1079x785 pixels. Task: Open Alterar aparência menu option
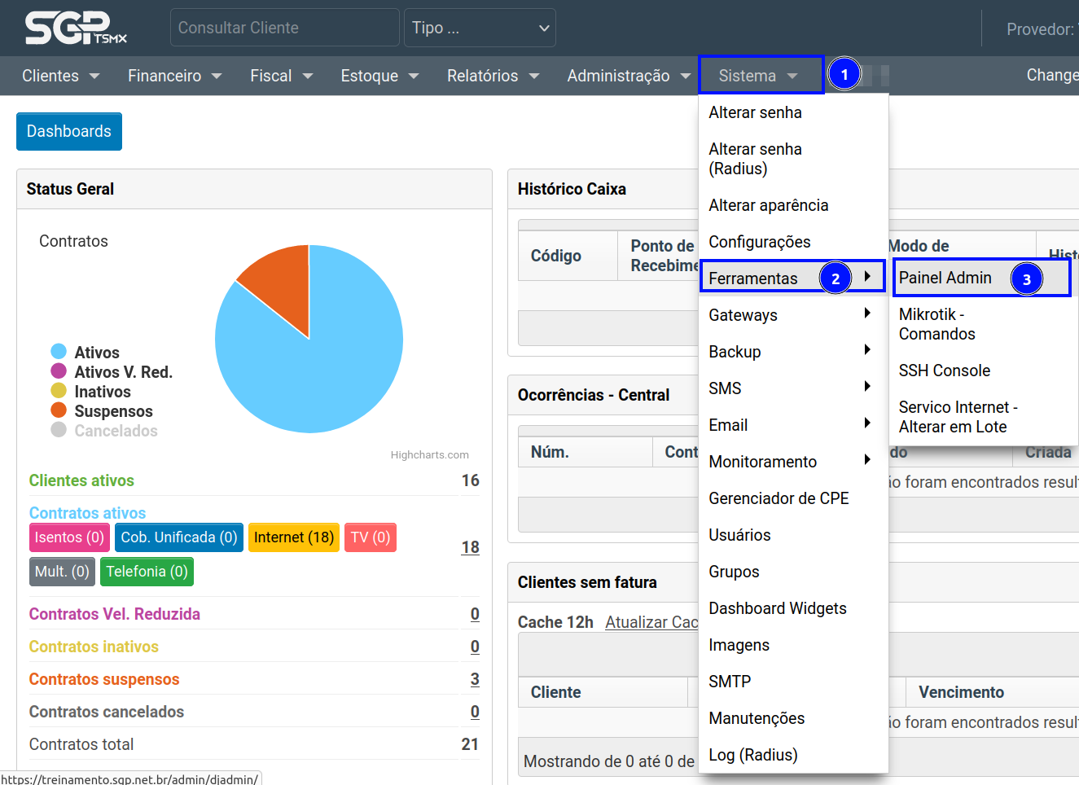768,205
